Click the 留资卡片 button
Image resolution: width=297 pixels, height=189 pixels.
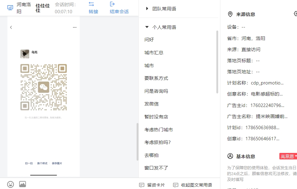click(152, 185)
